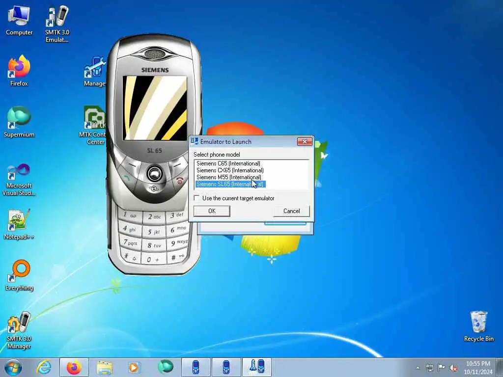
Task: Click the 9 wxyz key on phone keypad
Action: [x=178, y=243]
